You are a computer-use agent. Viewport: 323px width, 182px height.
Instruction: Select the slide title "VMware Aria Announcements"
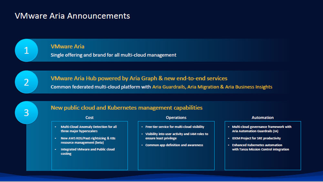point(72,16)
